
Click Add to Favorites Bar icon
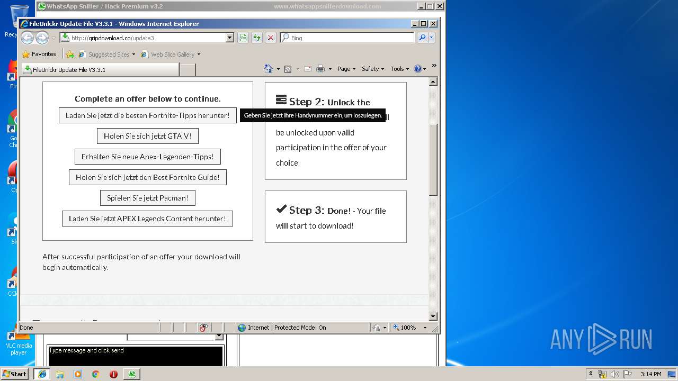(x=70, y=54)
